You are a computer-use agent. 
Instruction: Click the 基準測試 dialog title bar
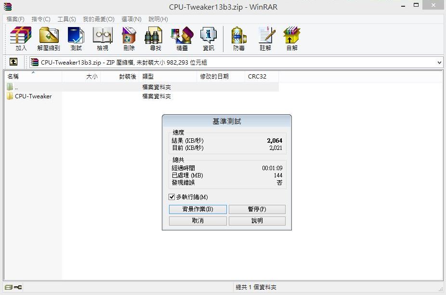coord(227,121)
